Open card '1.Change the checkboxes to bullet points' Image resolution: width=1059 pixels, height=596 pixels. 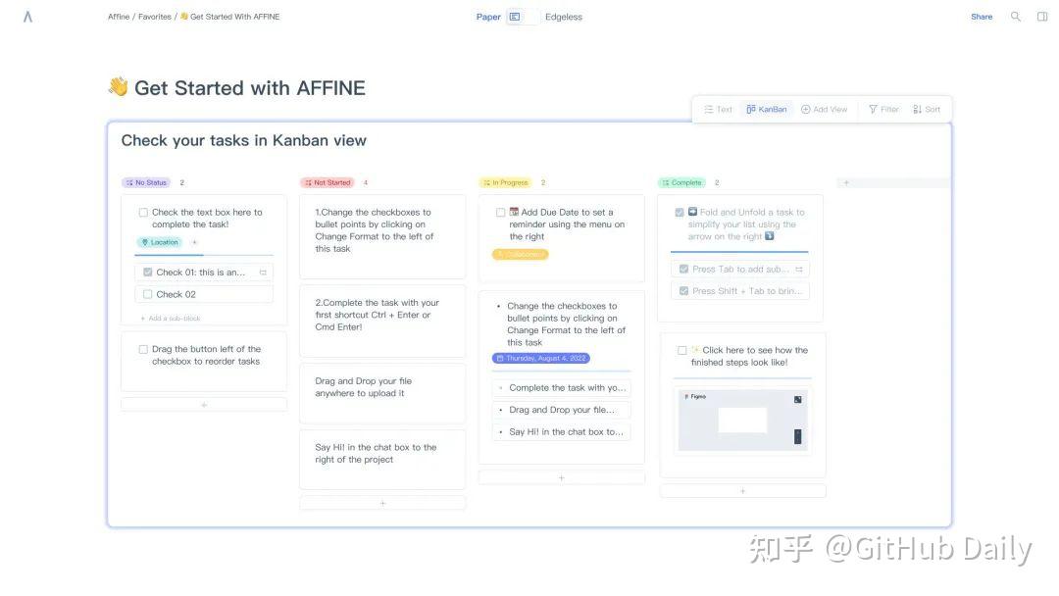click(382, 236)
